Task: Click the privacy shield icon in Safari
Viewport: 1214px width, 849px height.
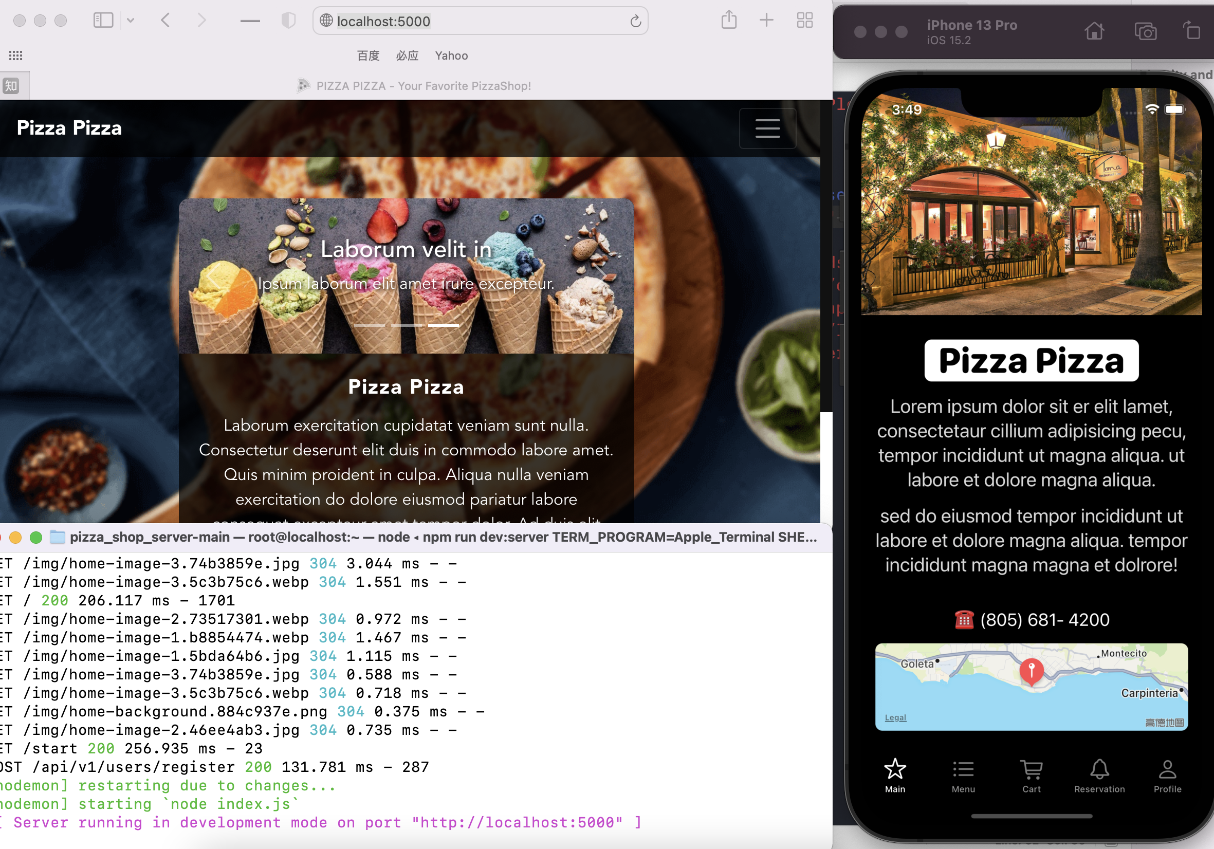Action: click(288, 21)
